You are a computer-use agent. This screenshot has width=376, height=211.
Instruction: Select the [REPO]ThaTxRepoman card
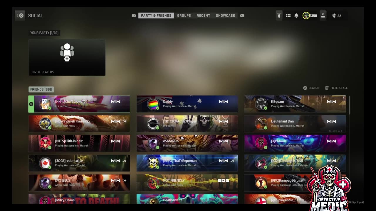[x=187, y=163]
